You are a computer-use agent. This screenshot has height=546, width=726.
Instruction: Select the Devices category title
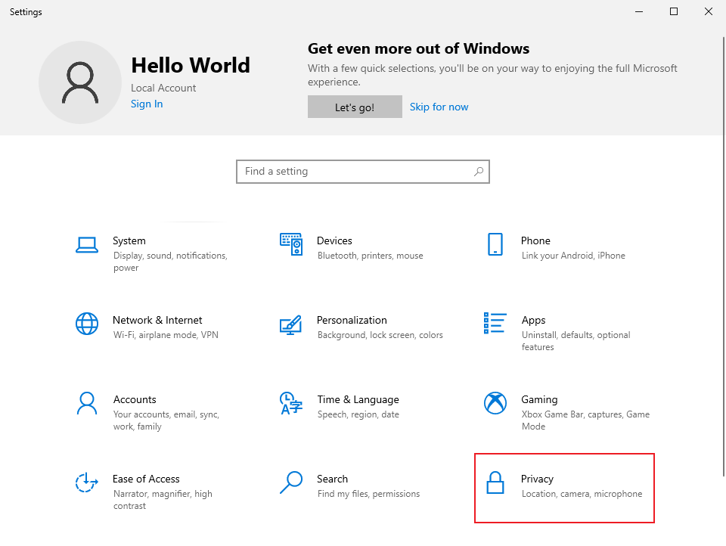334,240
